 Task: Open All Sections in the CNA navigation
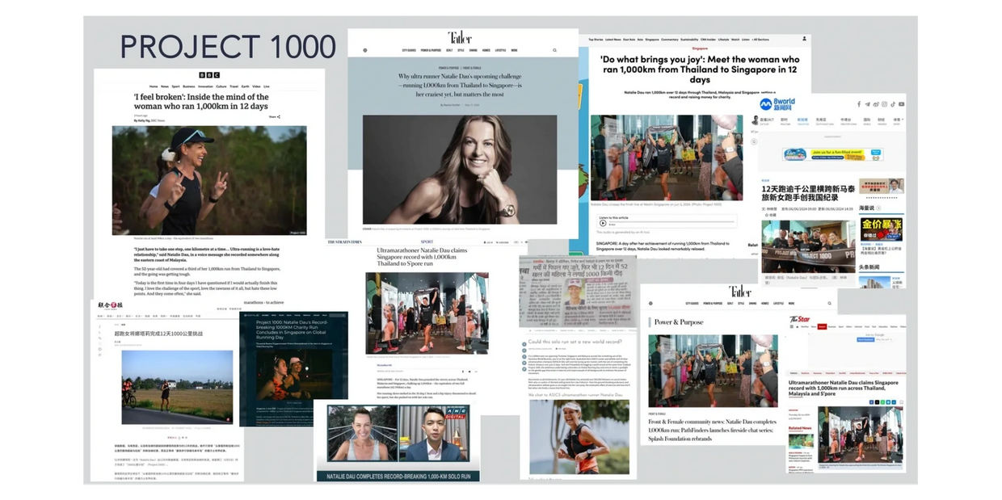click(x=761, y=39)
